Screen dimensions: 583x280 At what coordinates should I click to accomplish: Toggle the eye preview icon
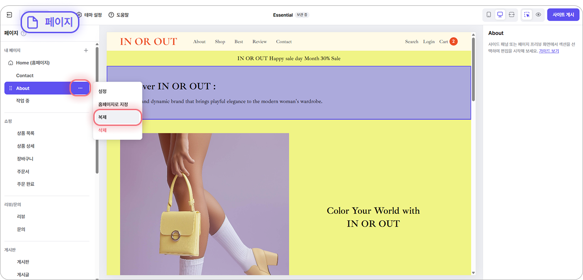[x=538, y=15]
